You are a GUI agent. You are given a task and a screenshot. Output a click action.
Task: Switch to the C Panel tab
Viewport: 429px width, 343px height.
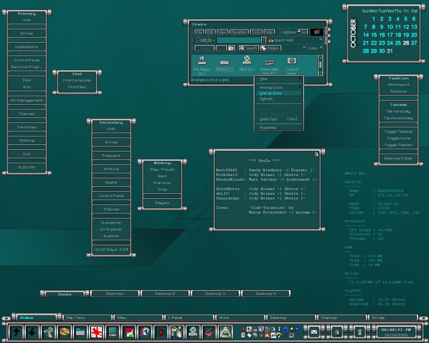click(x=189, y=318)
